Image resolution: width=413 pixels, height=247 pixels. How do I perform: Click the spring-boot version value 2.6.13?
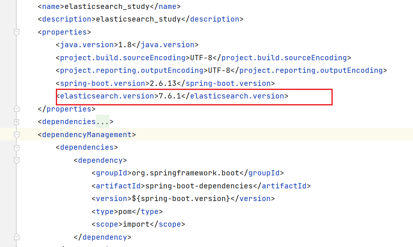163,83
